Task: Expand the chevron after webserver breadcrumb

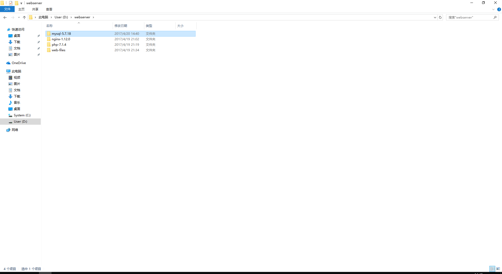Action: click(93, 17)
